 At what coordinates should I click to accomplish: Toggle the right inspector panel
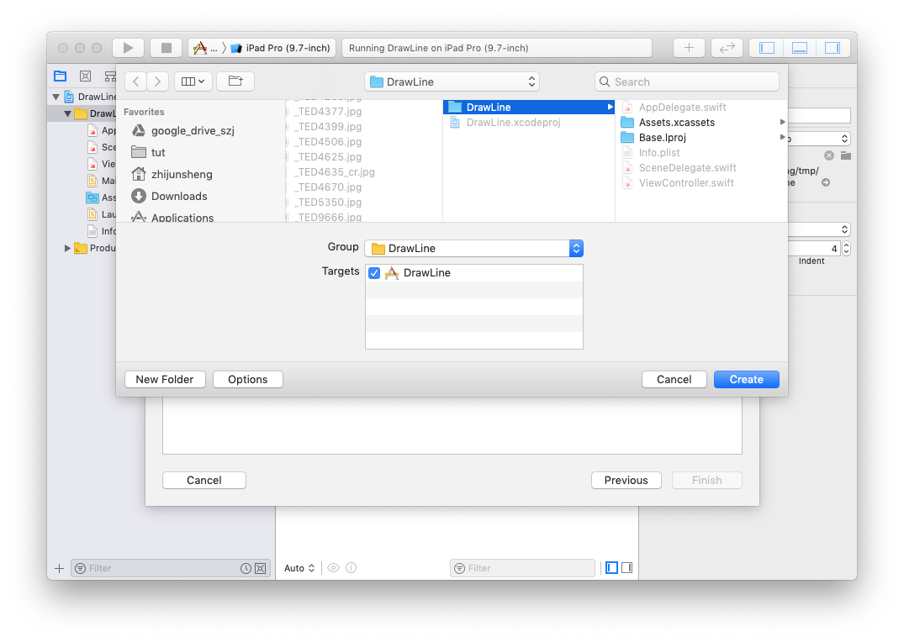pyautogui.click(x=833, y=48)
